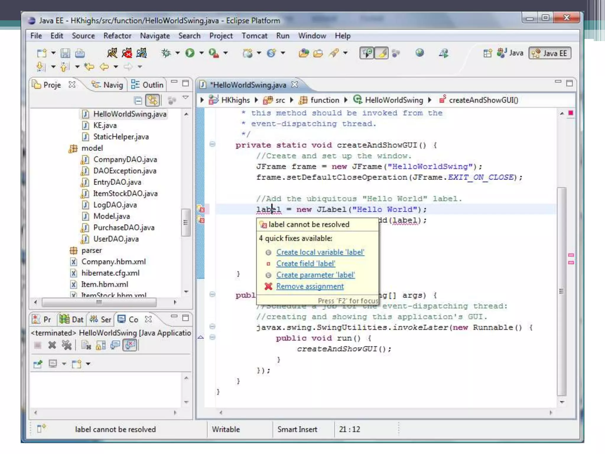Open Project Explorer view menu triangle
Screen dimensions: 605x454
[x=186, y=98]
